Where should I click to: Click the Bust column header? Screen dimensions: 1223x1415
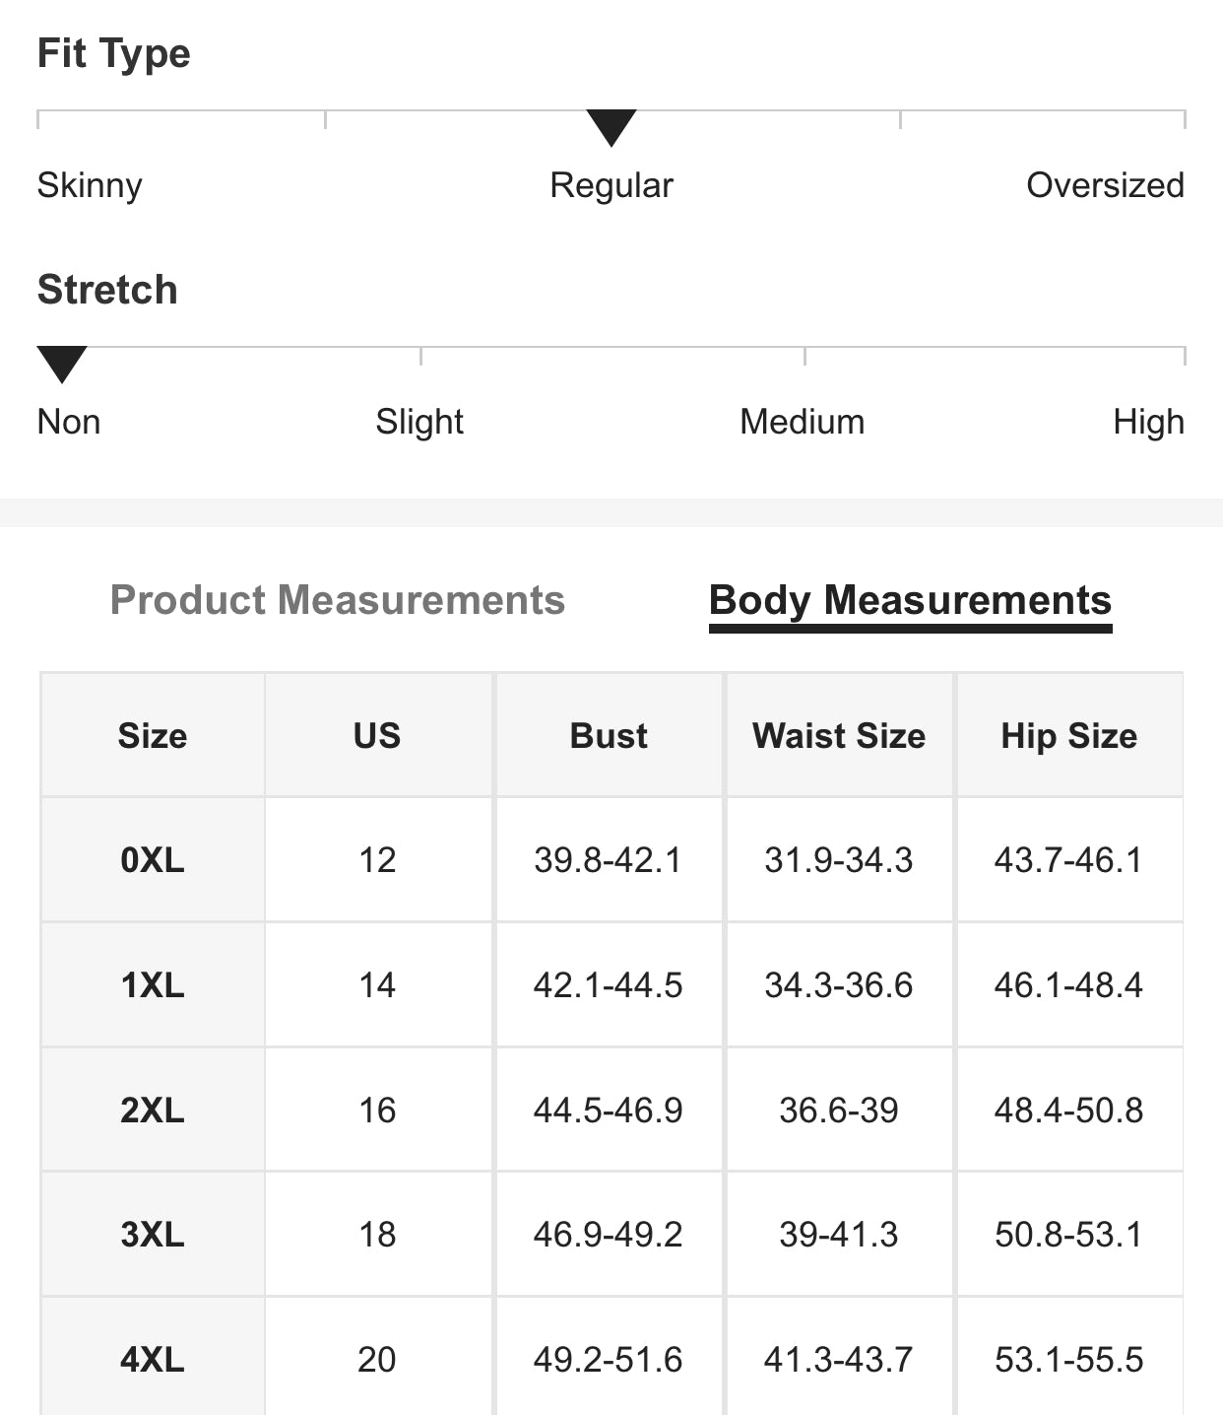click(x=609, y=736)
